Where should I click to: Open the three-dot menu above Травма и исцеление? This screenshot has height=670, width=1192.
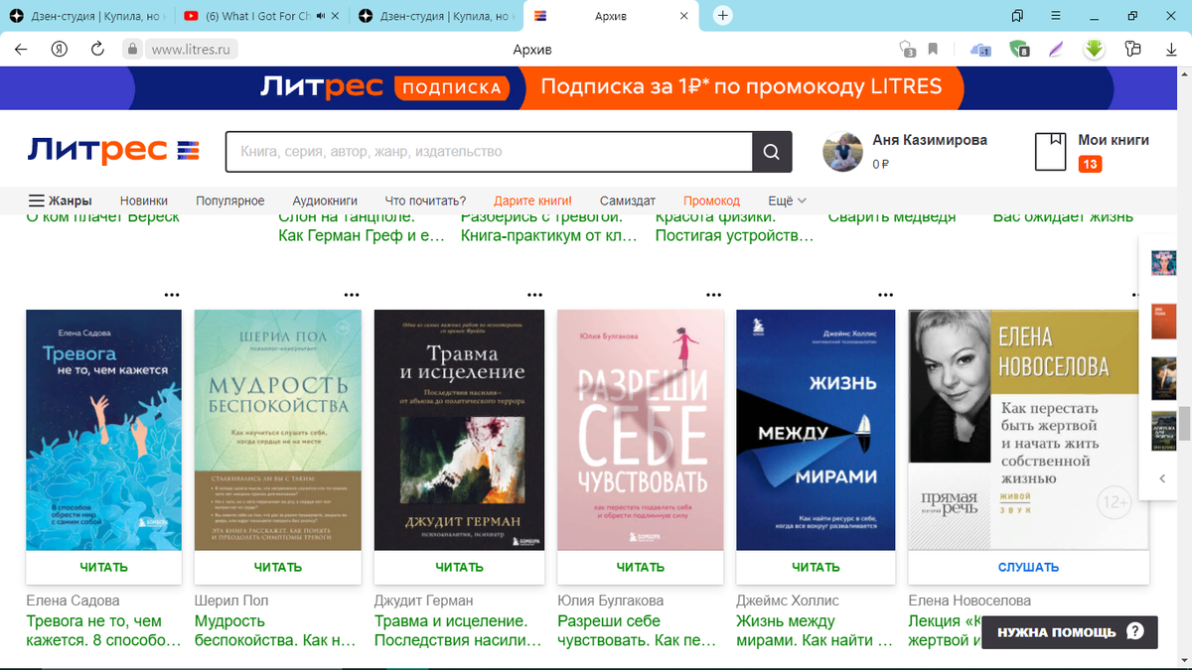[x=535, y=295]
